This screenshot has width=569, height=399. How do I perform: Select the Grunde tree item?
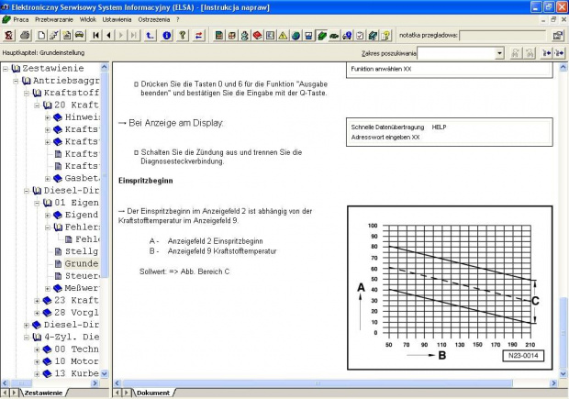tap(82, 263)
